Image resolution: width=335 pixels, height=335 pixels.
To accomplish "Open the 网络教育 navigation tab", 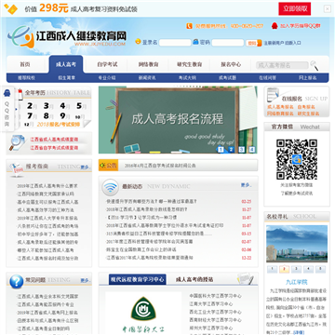I will 148,64.
